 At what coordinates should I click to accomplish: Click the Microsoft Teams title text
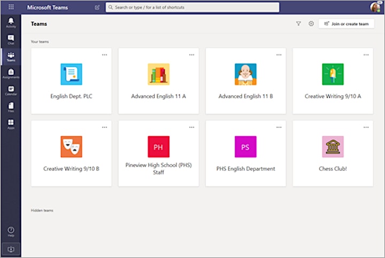tap(48, 7)
